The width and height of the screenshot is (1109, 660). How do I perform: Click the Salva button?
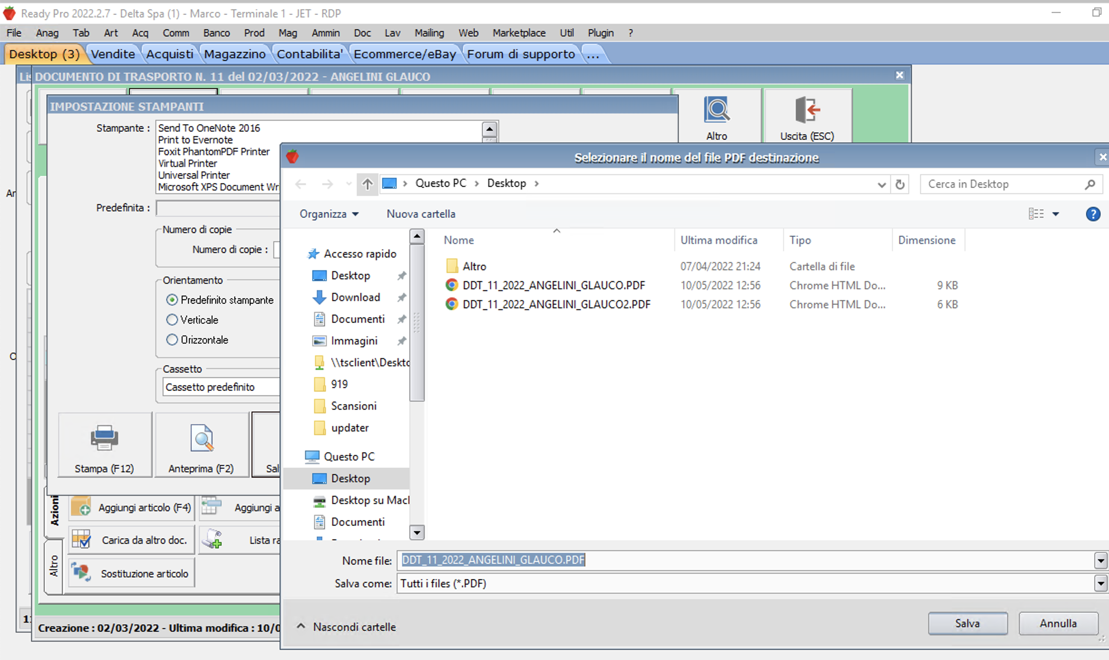coord(967,623)
